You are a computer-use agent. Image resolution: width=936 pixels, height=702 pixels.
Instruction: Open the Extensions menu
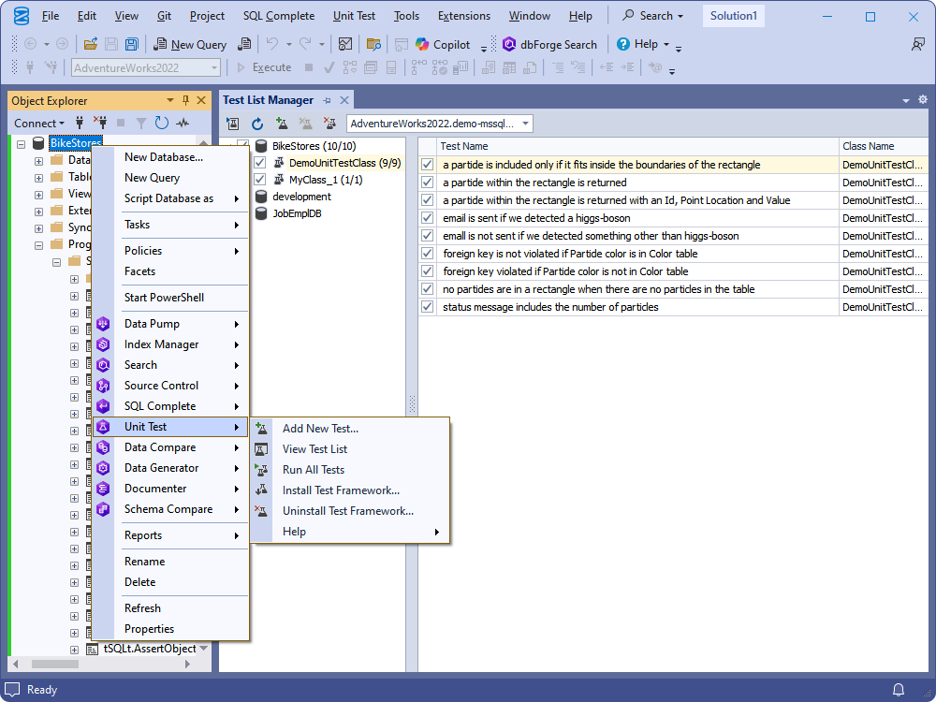pyautogui.click(x=463, y=15)
